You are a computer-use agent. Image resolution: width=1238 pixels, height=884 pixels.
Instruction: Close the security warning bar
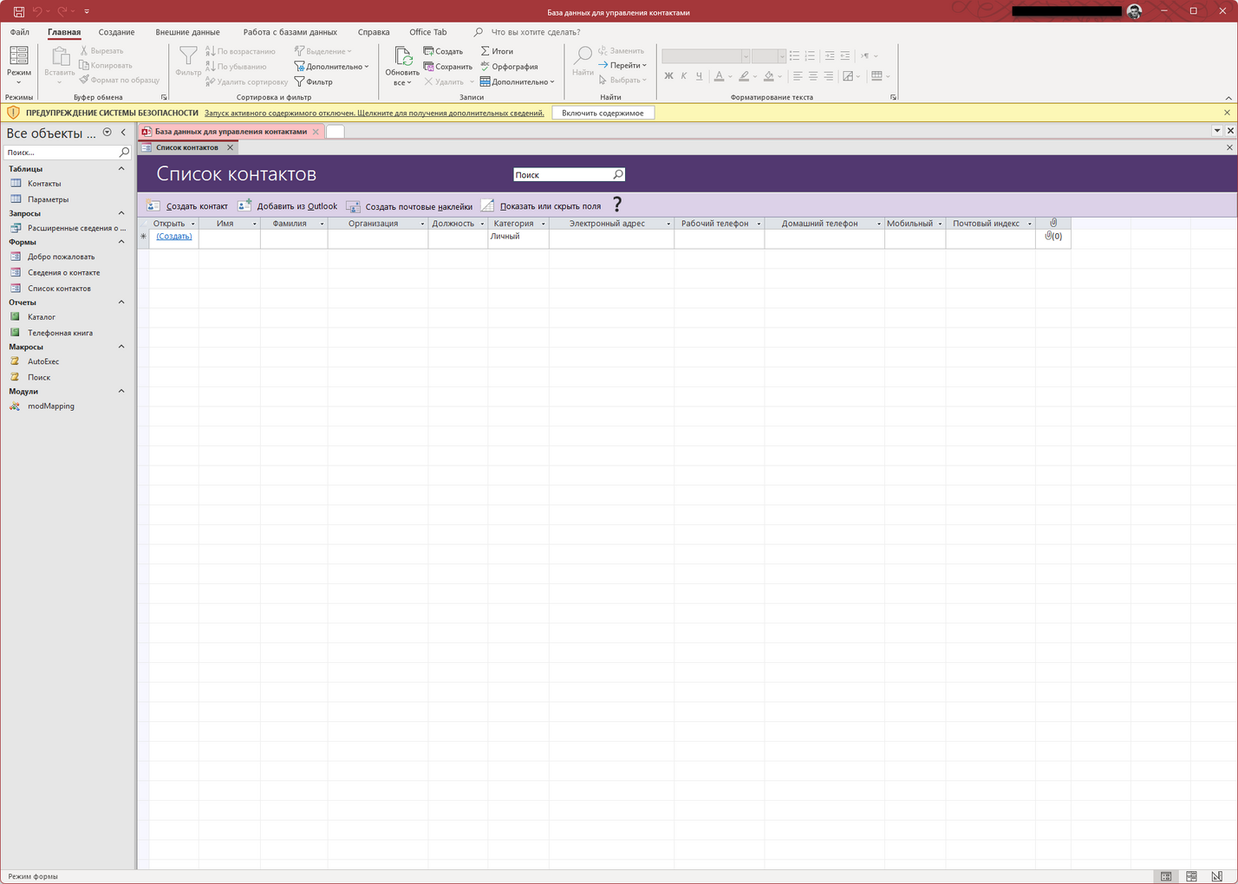coord(1227,113)
